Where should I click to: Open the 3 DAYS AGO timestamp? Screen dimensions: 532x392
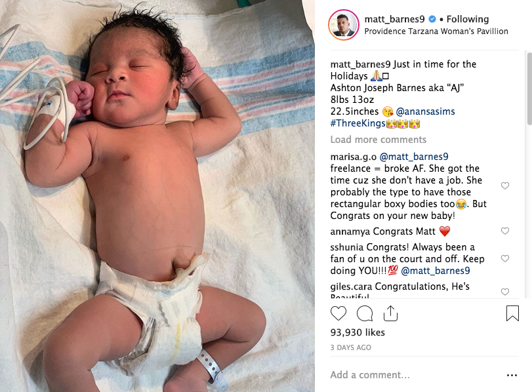351,347
